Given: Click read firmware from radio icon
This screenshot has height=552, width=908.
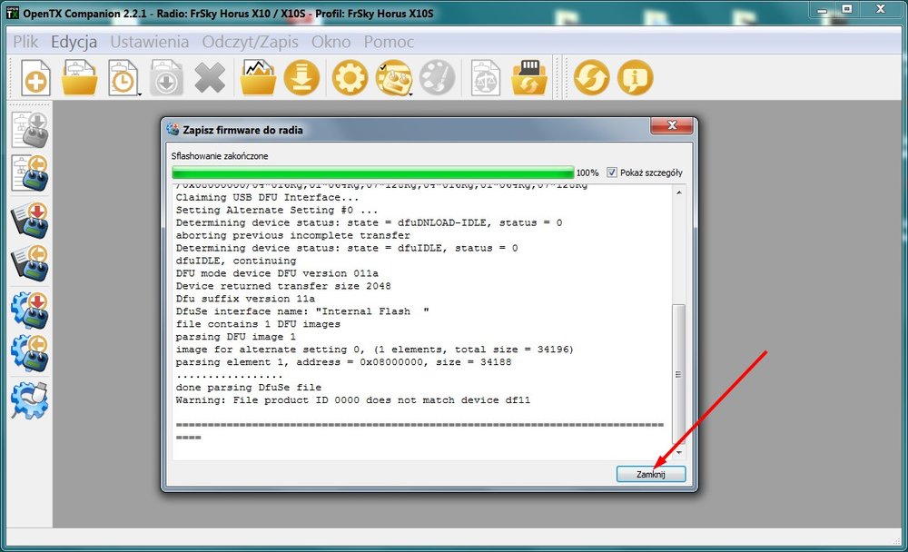Looking at the screenshot, I should tap(30, 354).
